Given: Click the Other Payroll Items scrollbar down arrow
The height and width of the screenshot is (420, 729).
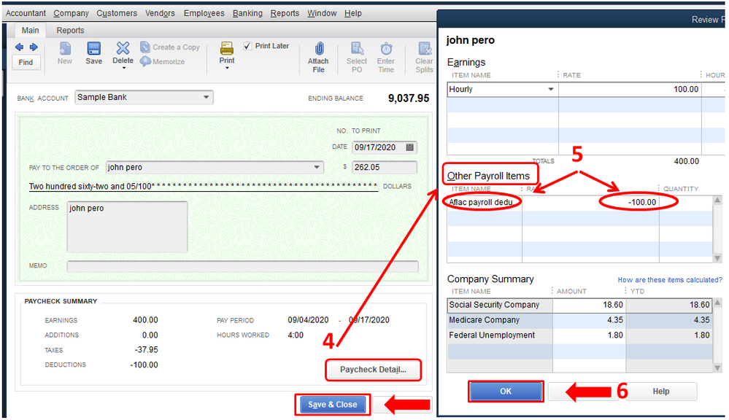Looking at the screenshot, I should coord(717,258).
